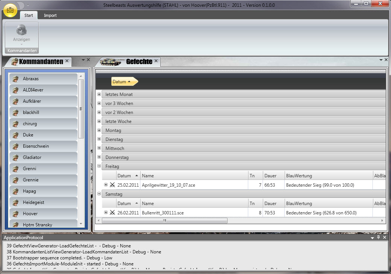Viewport: 391px width, 274px height.
Task: Click the crossed swords icon for Aprilgewitter row
Action: tap(112, 185)
